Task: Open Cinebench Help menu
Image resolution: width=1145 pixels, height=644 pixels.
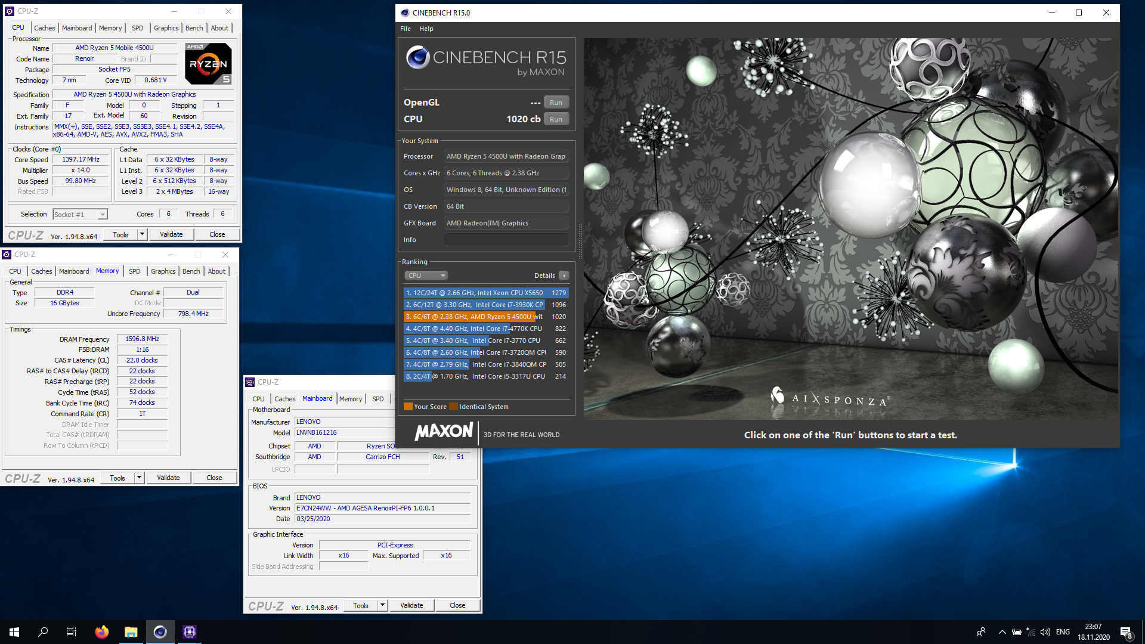Action: 426,29
